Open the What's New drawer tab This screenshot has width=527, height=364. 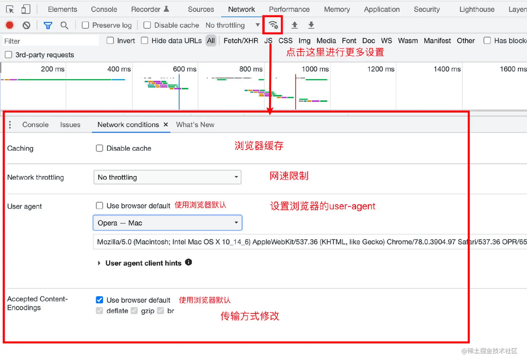(x=195, y=125)
